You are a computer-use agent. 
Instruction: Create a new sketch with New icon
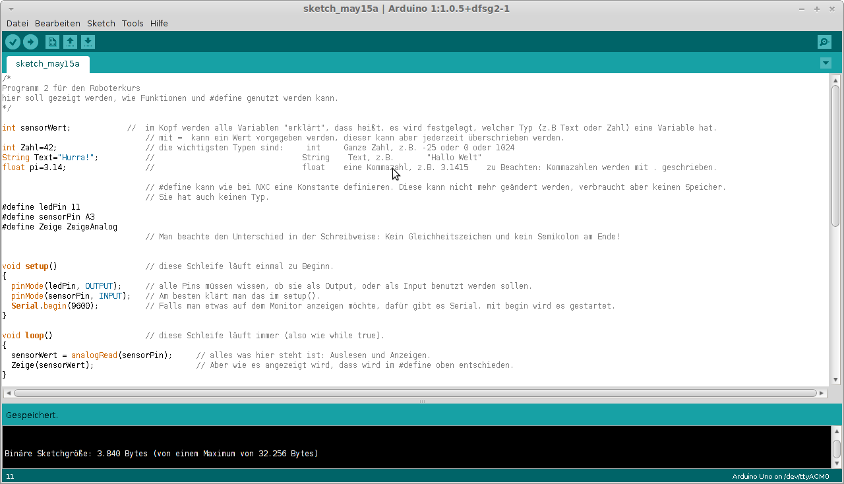click(x=52, y=42)
